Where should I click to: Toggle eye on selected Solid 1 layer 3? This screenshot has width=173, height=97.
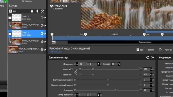(x=45, y=34)
